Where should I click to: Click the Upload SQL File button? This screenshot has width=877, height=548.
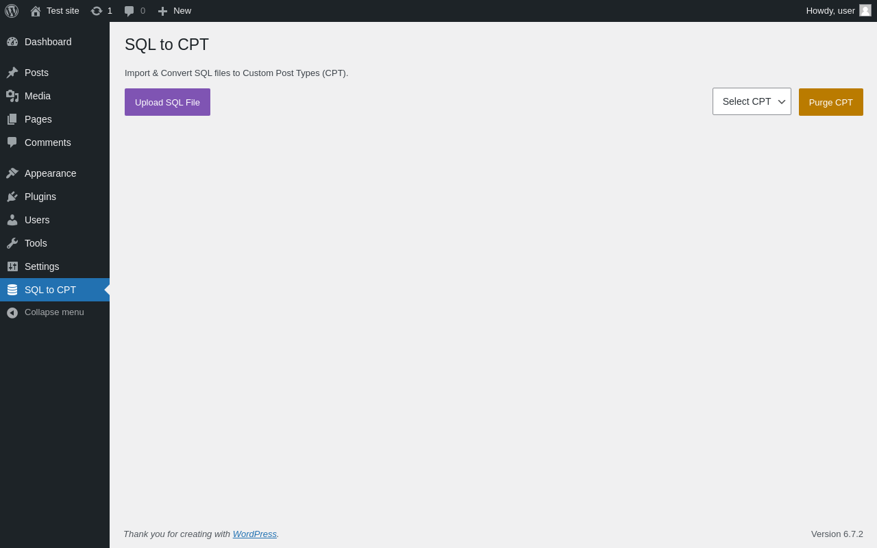coord(167,102)
